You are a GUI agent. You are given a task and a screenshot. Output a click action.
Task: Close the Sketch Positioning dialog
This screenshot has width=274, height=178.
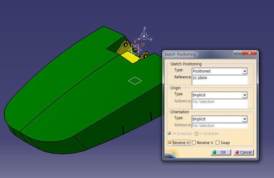click(x=249, y=53)
